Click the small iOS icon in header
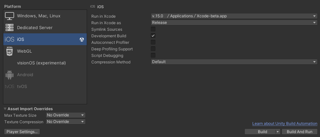This screenshot has height=137, width=320. click(93, 7)
